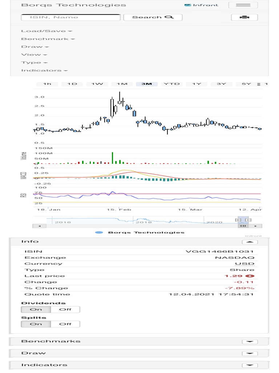
Task: Turn Splits Off
Action: pyautogui.click(x=65, y=324)
